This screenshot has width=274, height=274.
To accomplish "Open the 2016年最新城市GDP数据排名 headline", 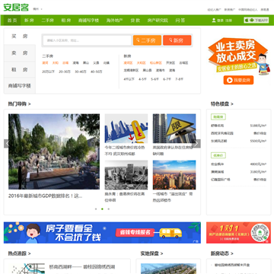I will [46, 196].
